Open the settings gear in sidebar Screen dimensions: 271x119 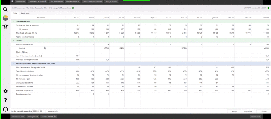tap(5, 91)
